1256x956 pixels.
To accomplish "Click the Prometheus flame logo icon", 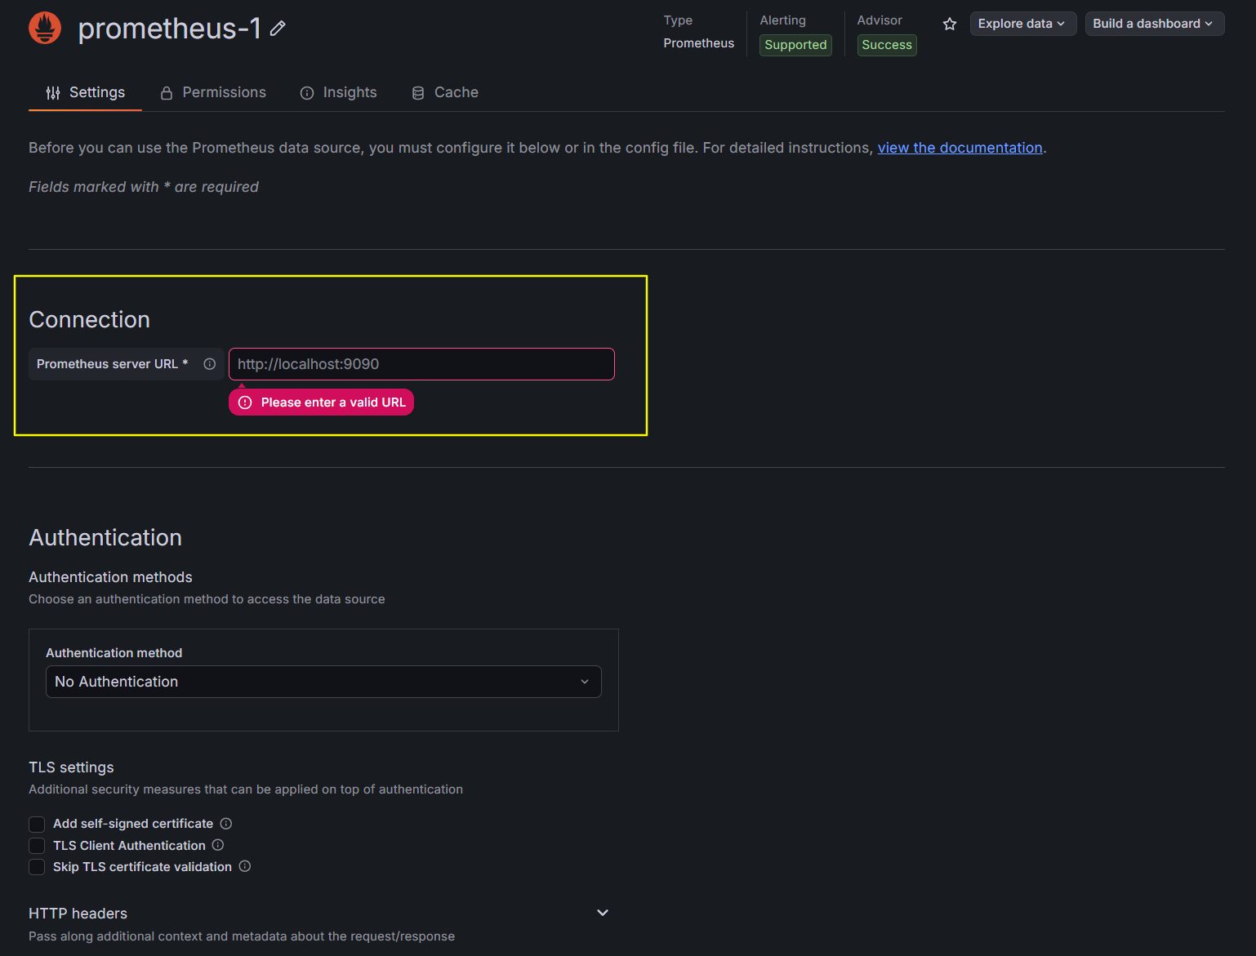I will tap(45, 28).
